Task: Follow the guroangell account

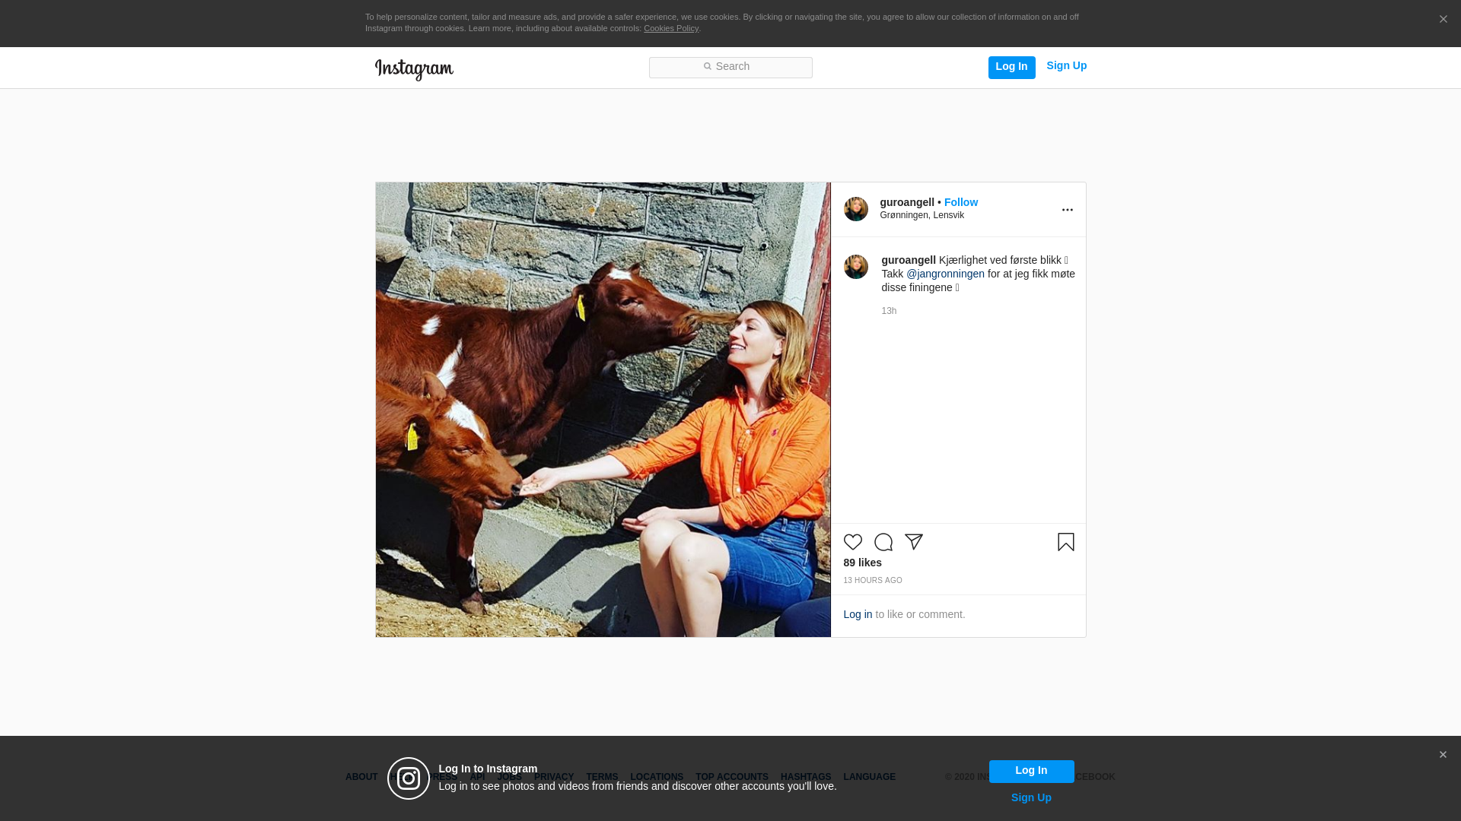Action: [x=961, y=202]
